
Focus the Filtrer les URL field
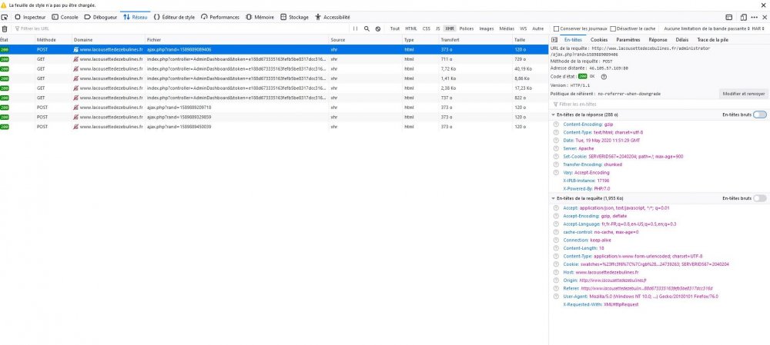point(182,29)
